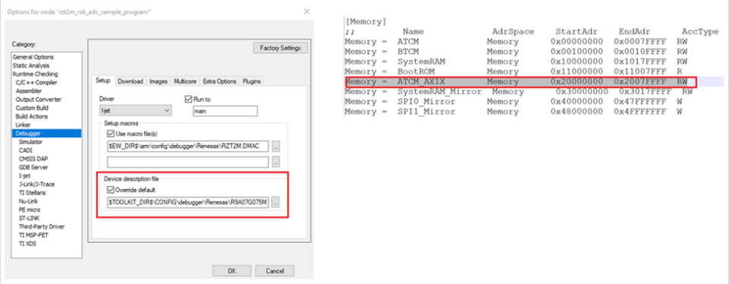The width and height of the screenshot is (729, 284).
Task: Click the Cancel button
Action: 275,271
